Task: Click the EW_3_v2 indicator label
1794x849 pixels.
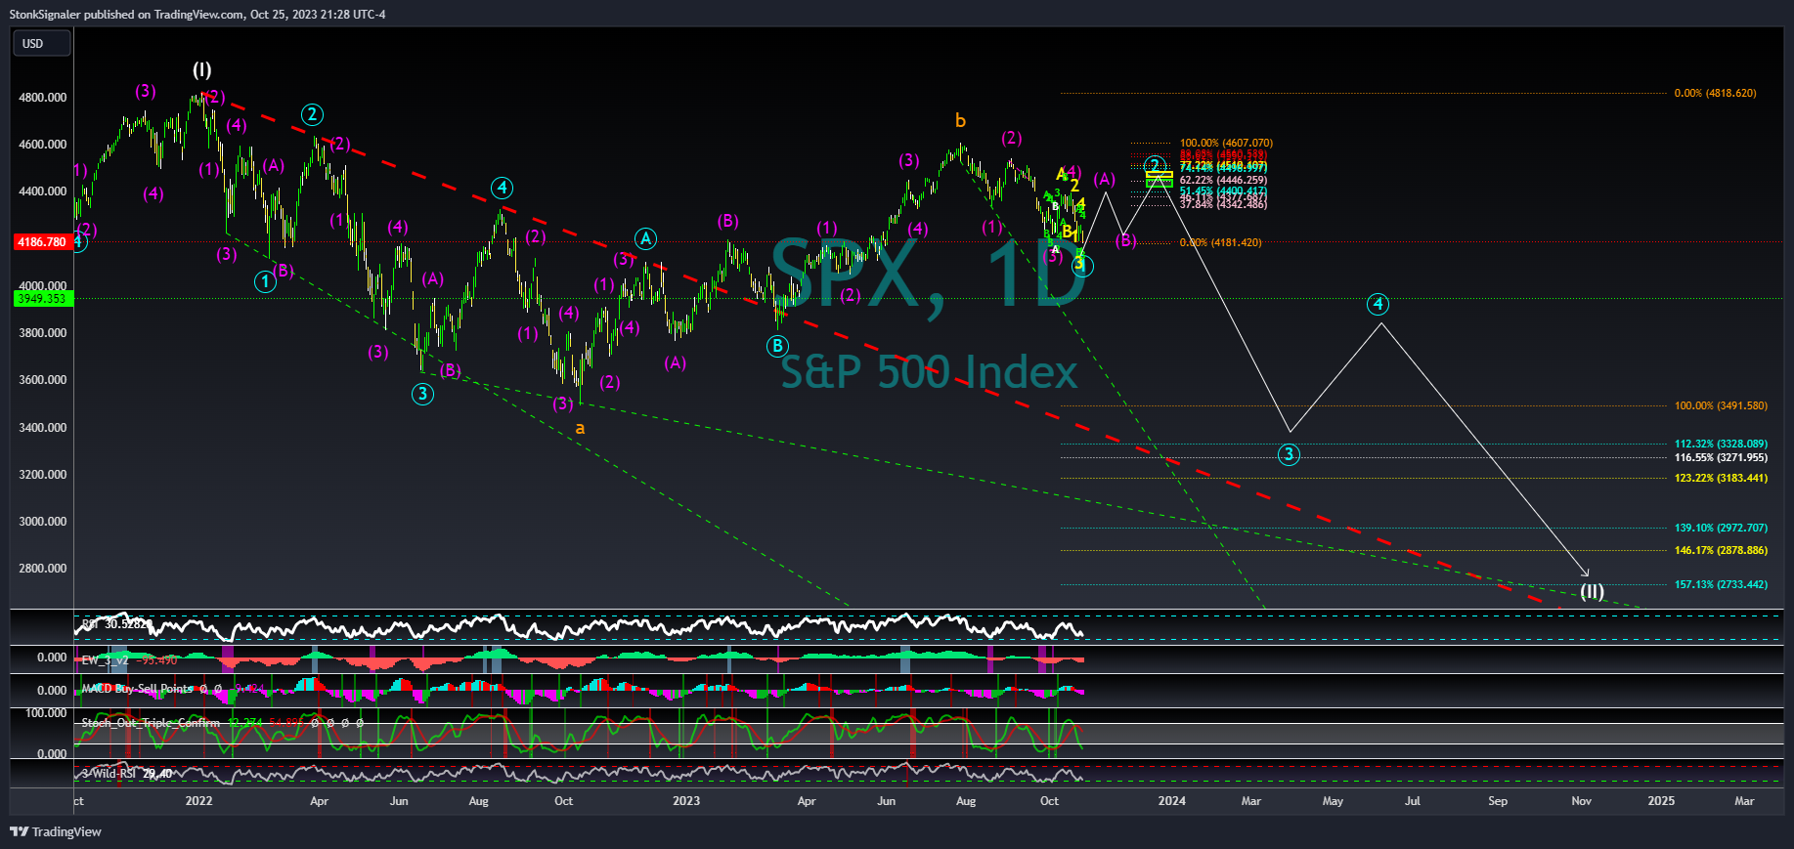Action: click(x=105, y=661)
